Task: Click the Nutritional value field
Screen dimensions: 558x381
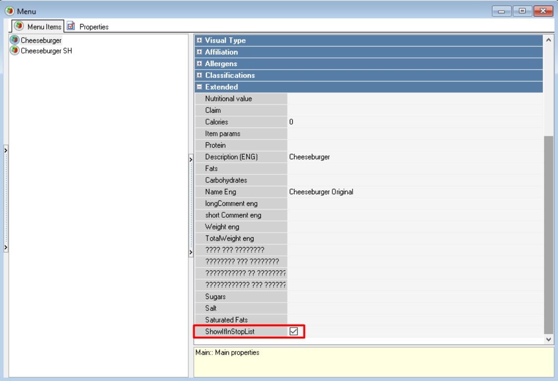Action: click(x=414, y=99)
